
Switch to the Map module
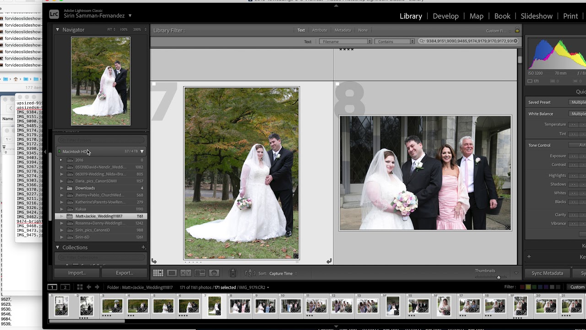pos(476,16)
